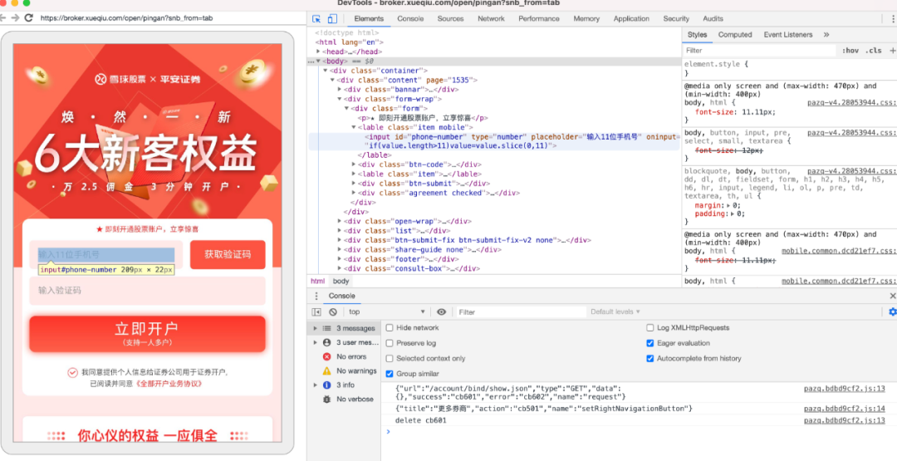Clear the console with the block icon
The width and height of the screenshot is (897, 461).
click(333, 311)
